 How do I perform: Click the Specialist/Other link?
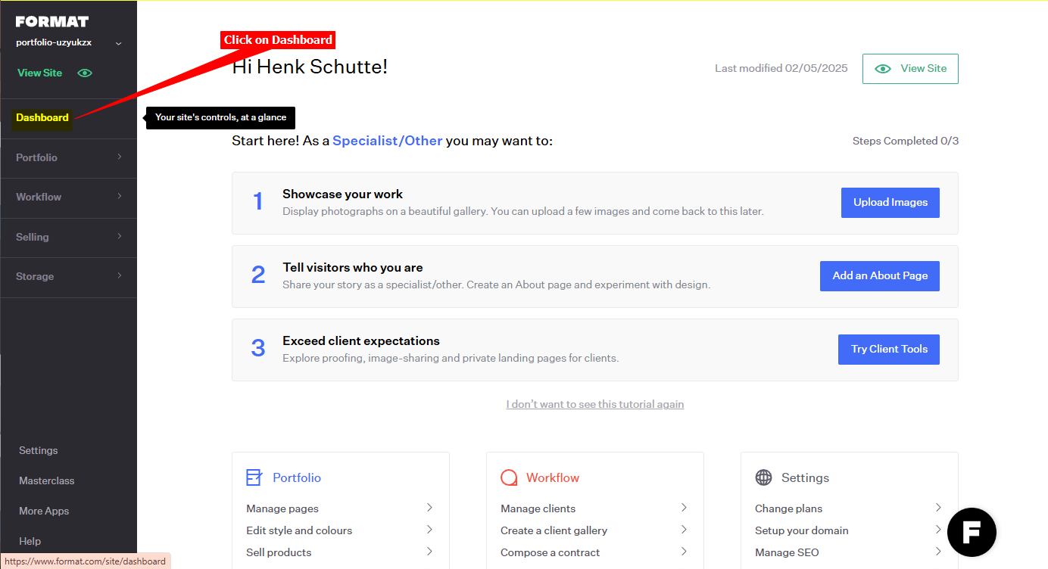(387, 141)
